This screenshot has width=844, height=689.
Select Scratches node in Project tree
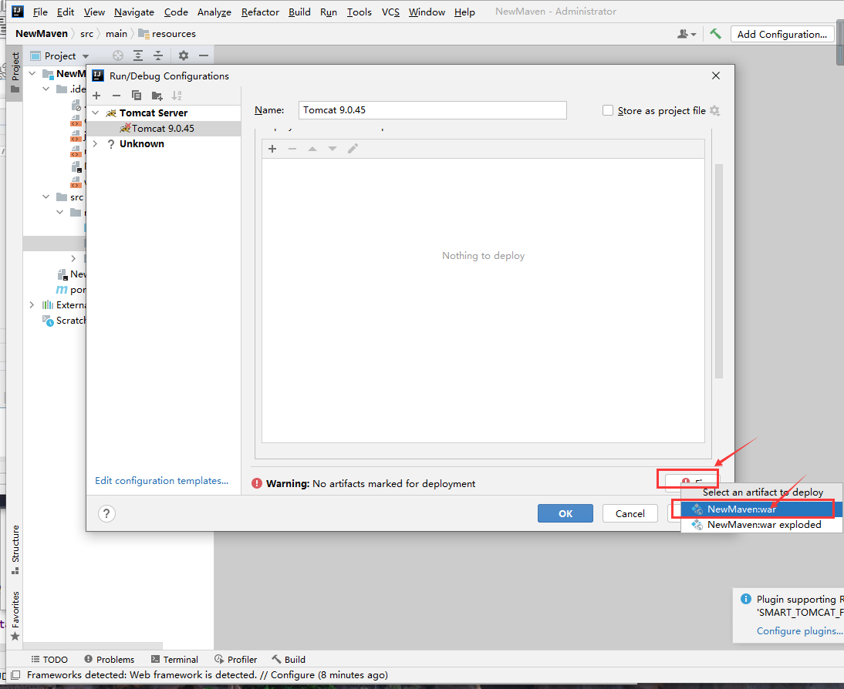pos(65,321)
